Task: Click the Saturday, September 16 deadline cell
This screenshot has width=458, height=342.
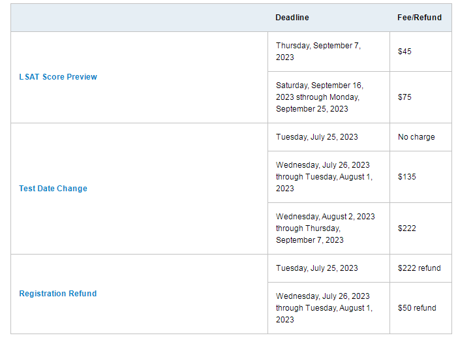Action: point(329,97)
